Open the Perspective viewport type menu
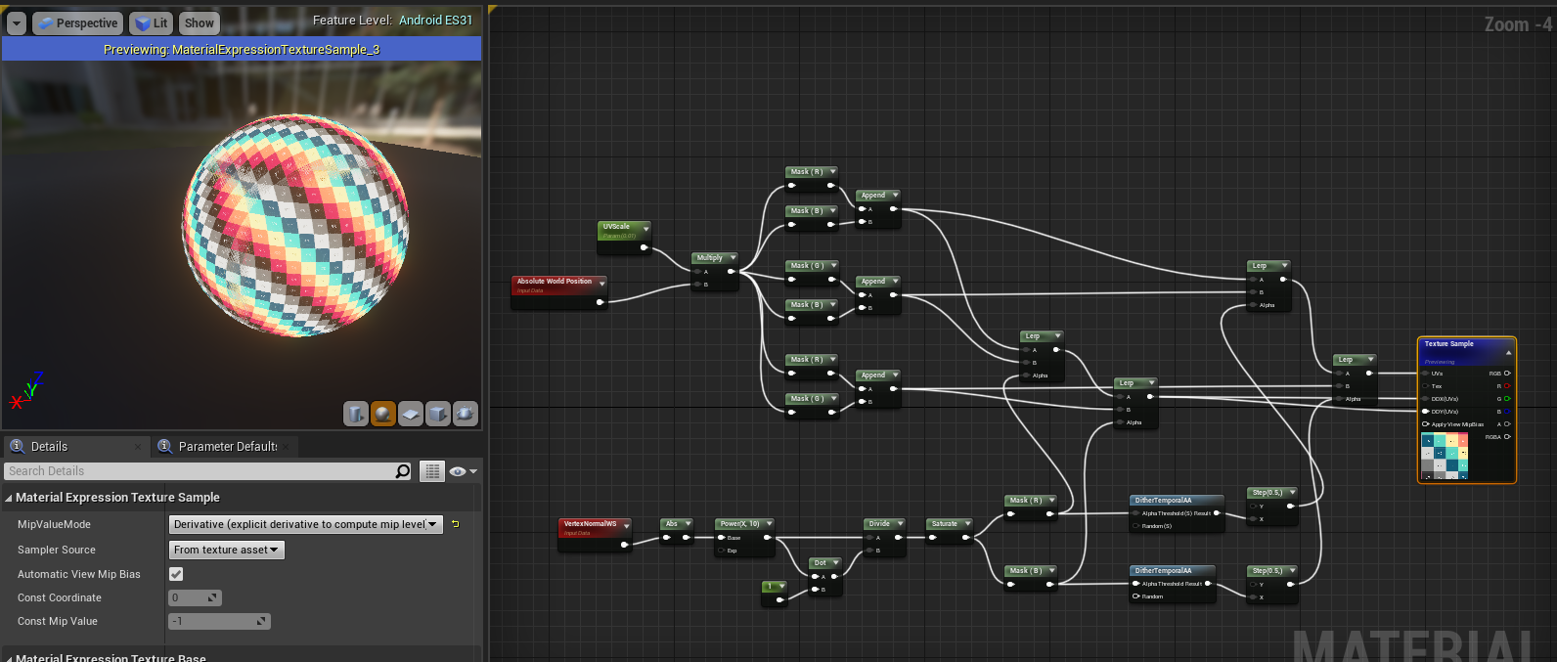 (77, 22)
